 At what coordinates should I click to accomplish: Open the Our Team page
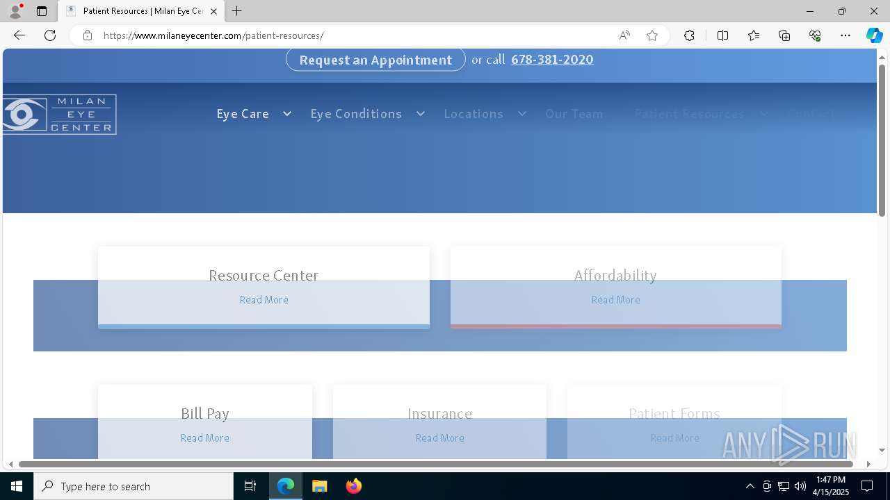[574, 114]
